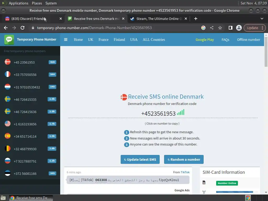The height and width of the screenshot is (201, 268).
Task: Reload the current page
Action: click(x=23, y=28)
